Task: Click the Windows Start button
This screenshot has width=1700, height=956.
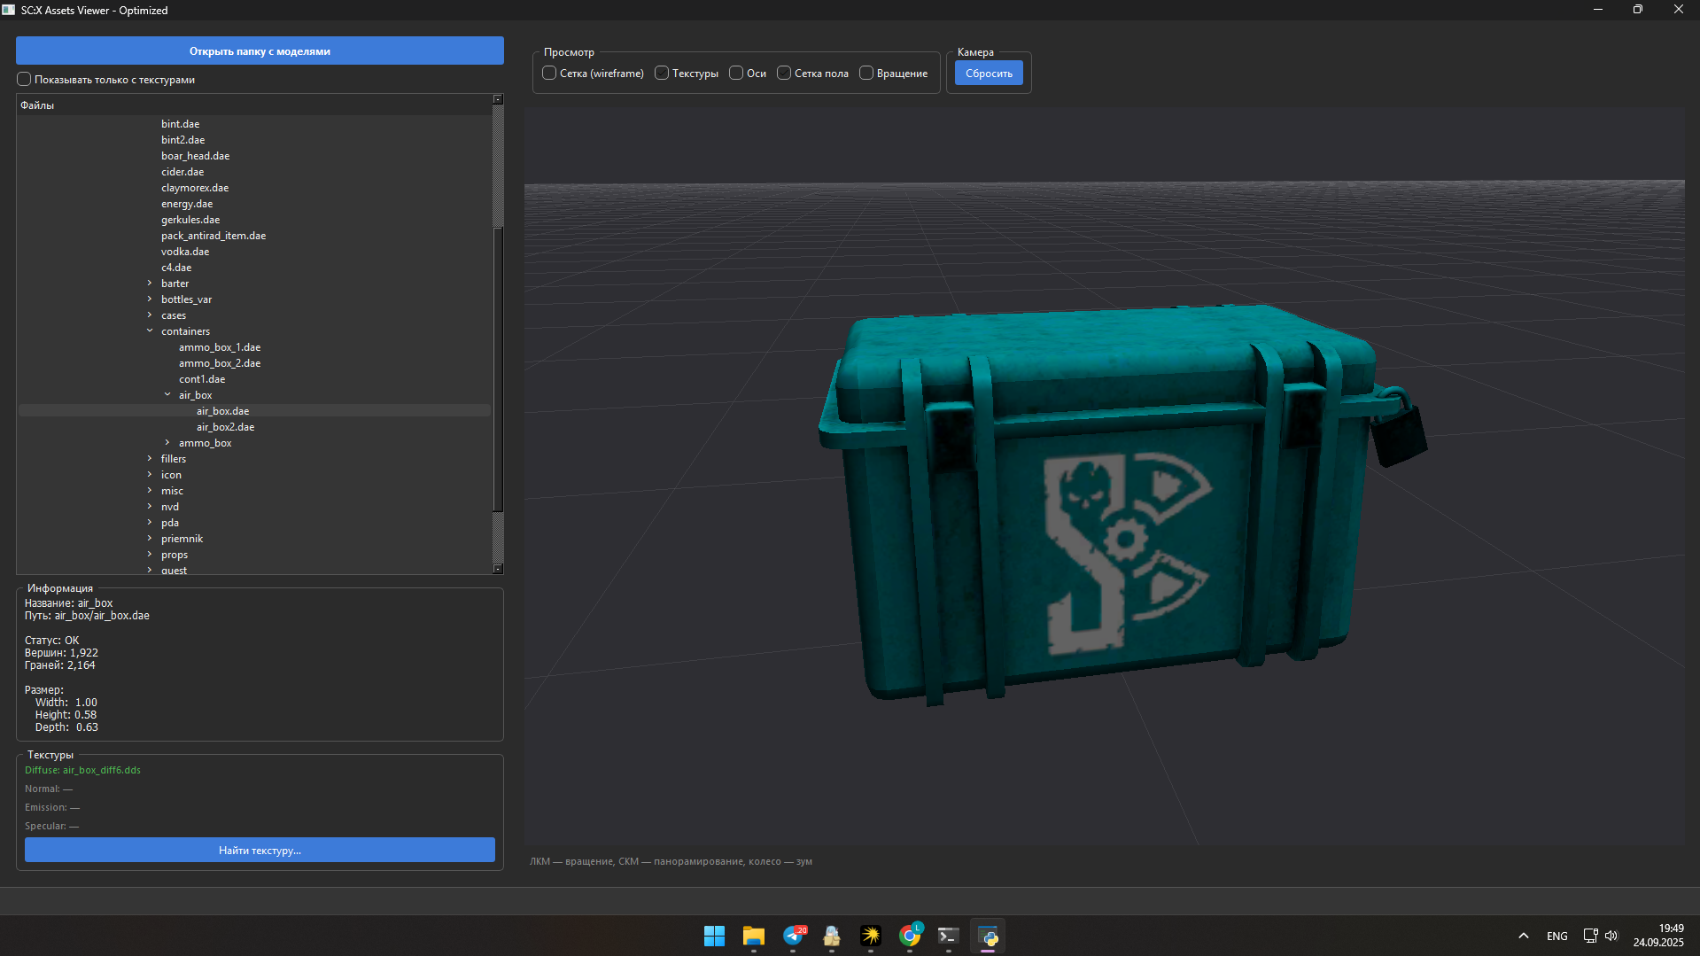Action: (x=714, y=936)
